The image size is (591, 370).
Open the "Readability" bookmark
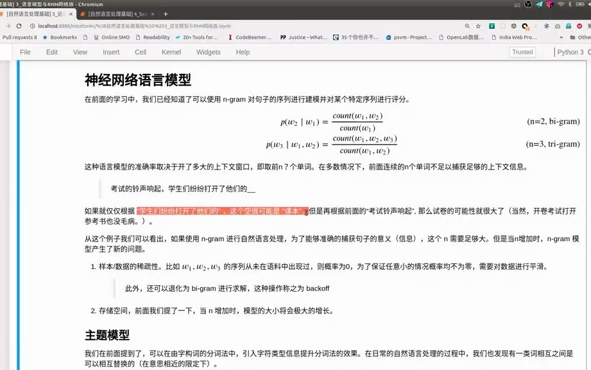[x=157, y=37]
